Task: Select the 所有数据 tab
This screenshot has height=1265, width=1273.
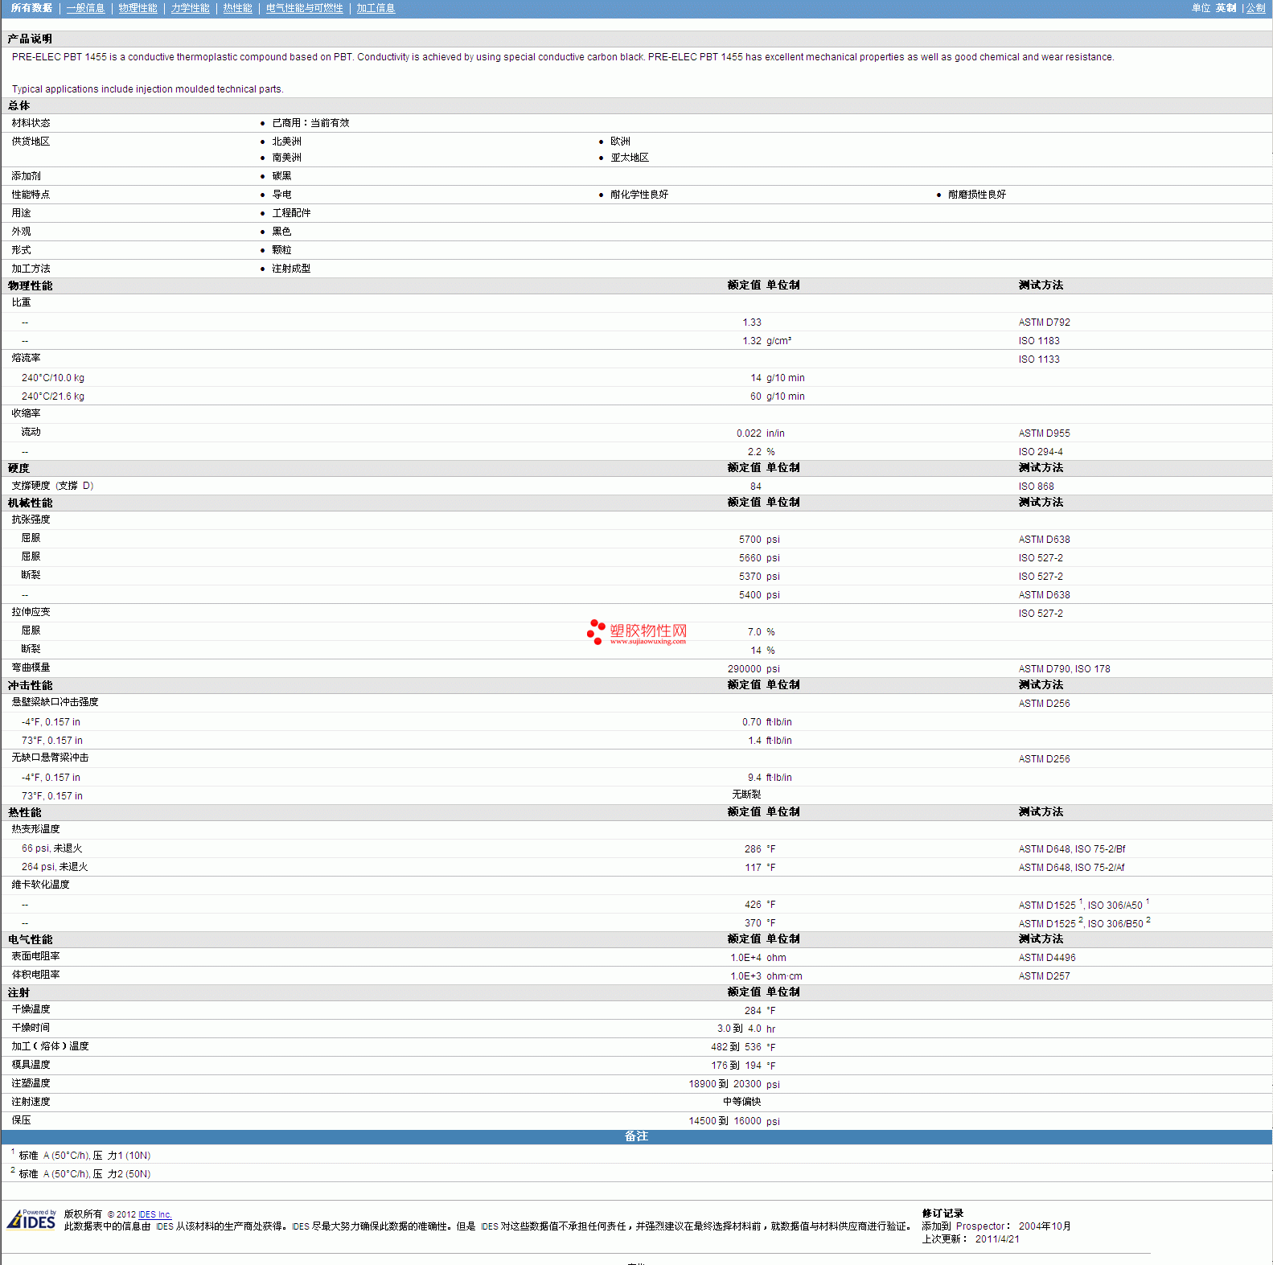Action: tap(31, 8)
